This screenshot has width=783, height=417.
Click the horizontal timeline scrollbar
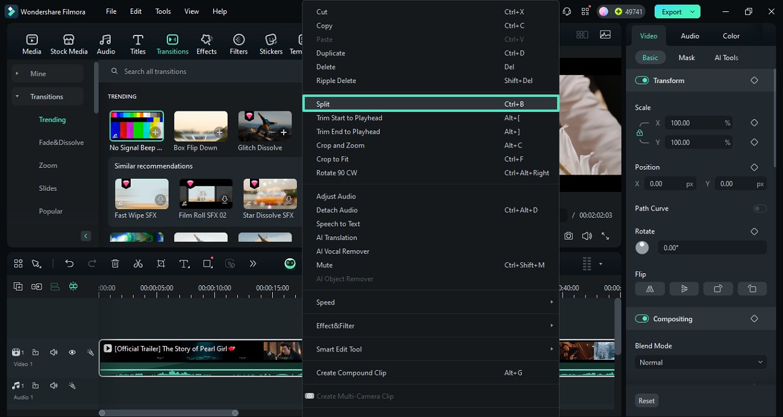point(168,413)
